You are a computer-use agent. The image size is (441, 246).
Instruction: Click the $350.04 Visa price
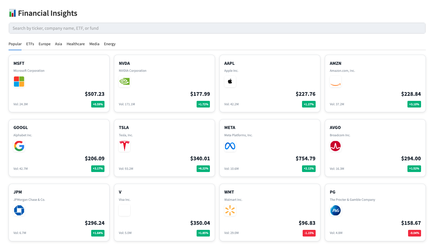200,223
